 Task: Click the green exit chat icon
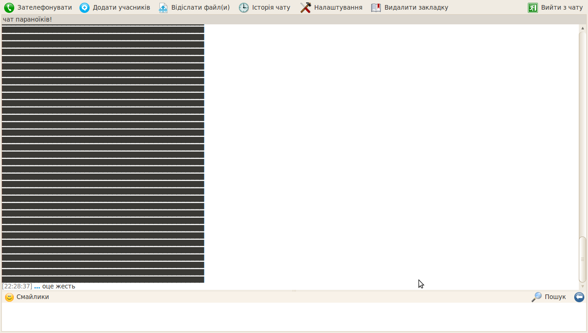533,7
